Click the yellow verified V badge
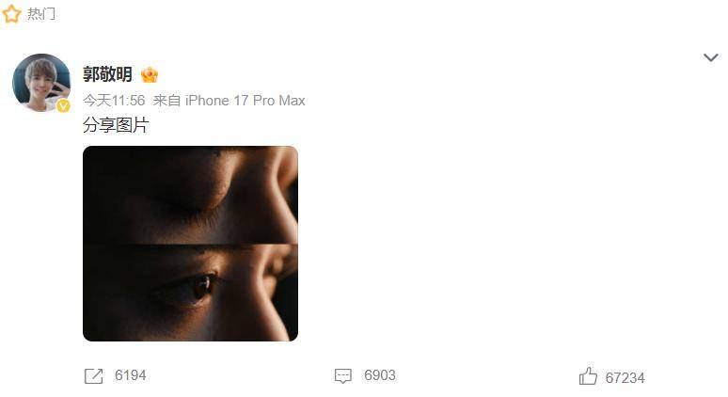The width and height of the screenshot is (728, 397). pos(64,106)
